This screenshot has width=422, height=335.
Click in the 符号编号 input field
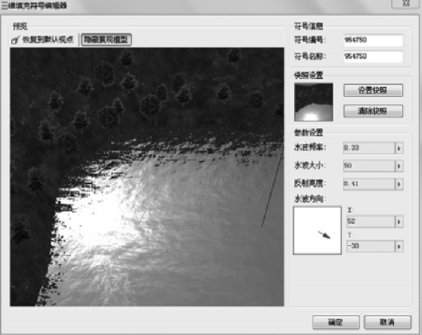click(x=374, y=40)
